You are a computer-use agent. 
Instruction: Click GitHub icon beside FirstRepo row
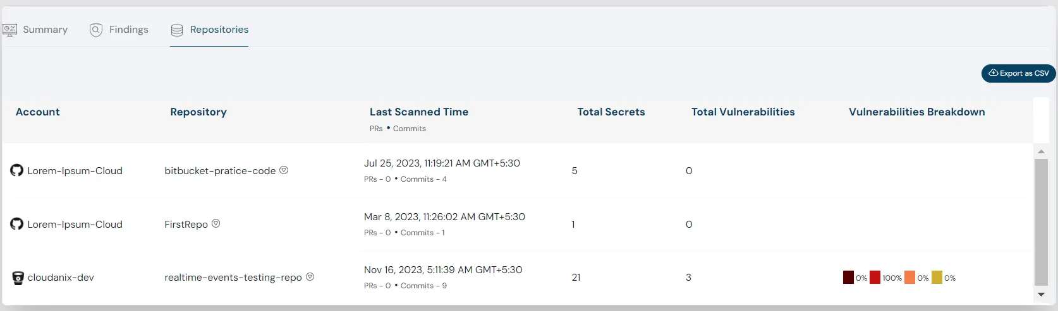click(x=17, y=224)
